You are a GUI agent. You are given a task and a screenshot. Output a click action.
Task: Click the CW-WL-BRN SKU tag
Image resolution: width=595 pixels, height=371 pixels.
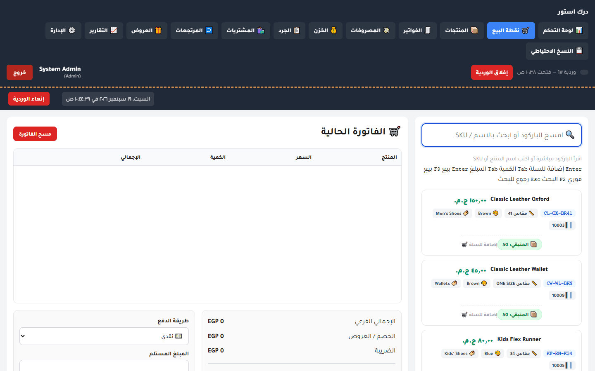(559, 283)
